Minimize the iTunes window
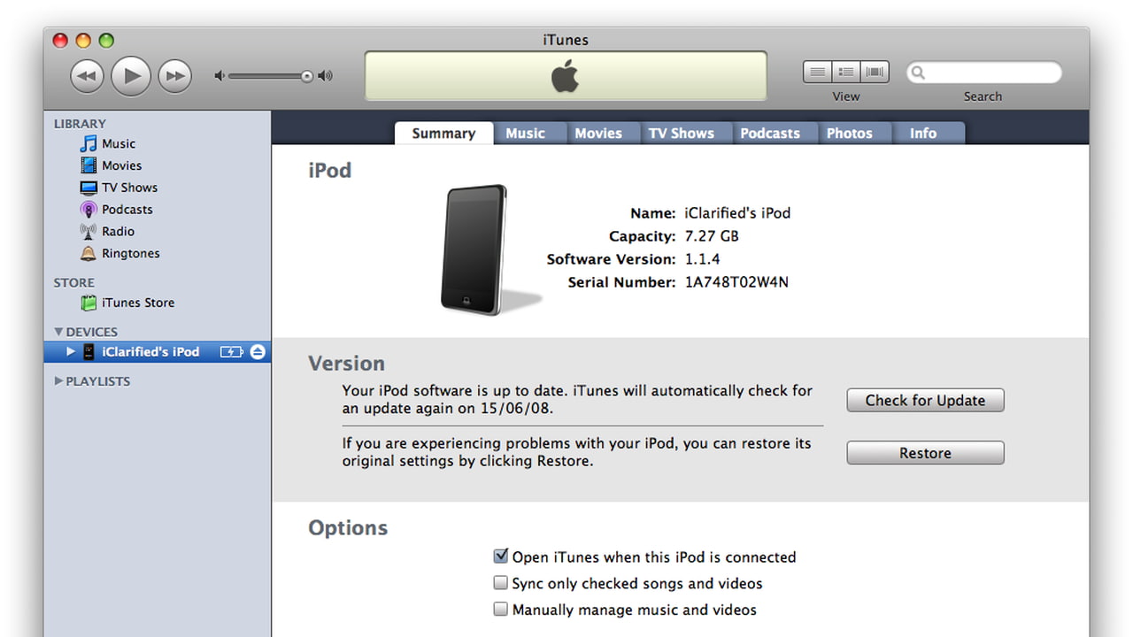 click(83, 40)
